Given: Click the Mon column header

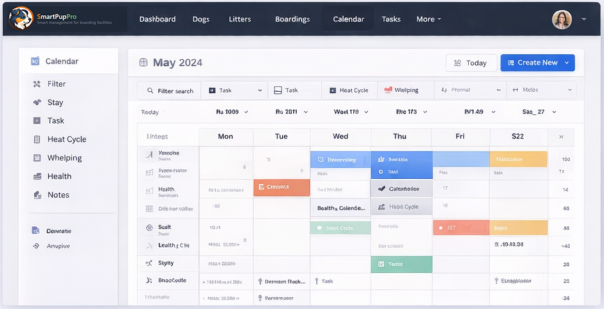Looking at the screenshot, I should point(226,136).
